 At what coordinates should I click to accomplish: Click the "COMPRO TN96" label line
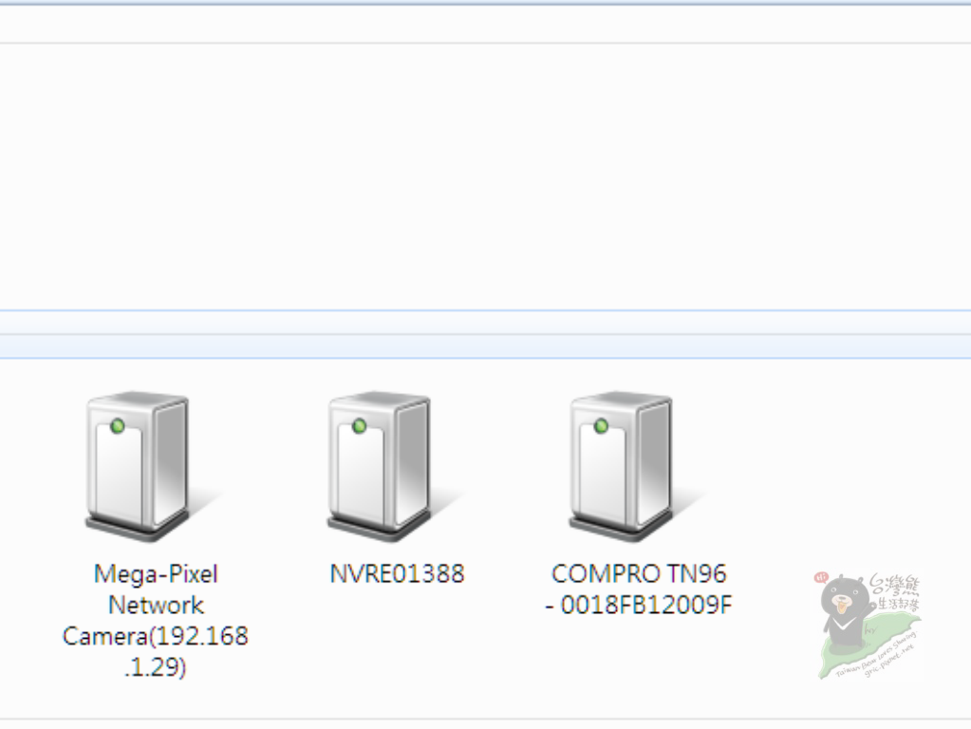pyautogui.click(x=639, y=573)
